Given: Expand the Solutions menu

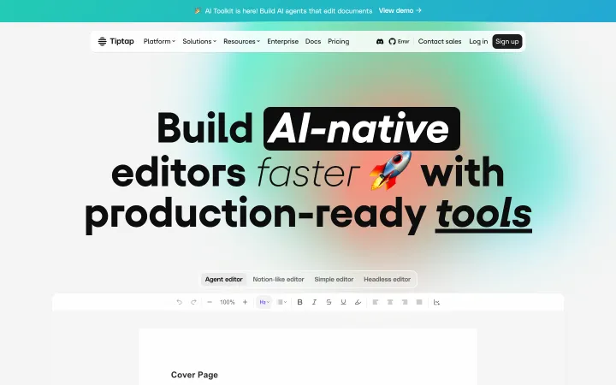Looking at the screenshot, I should (199, 41).
